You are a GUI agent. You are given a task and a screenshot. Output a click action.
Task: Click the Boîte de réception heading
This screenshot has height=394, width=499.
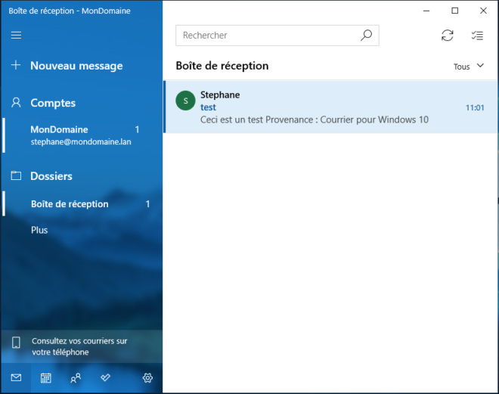(222, 66)
